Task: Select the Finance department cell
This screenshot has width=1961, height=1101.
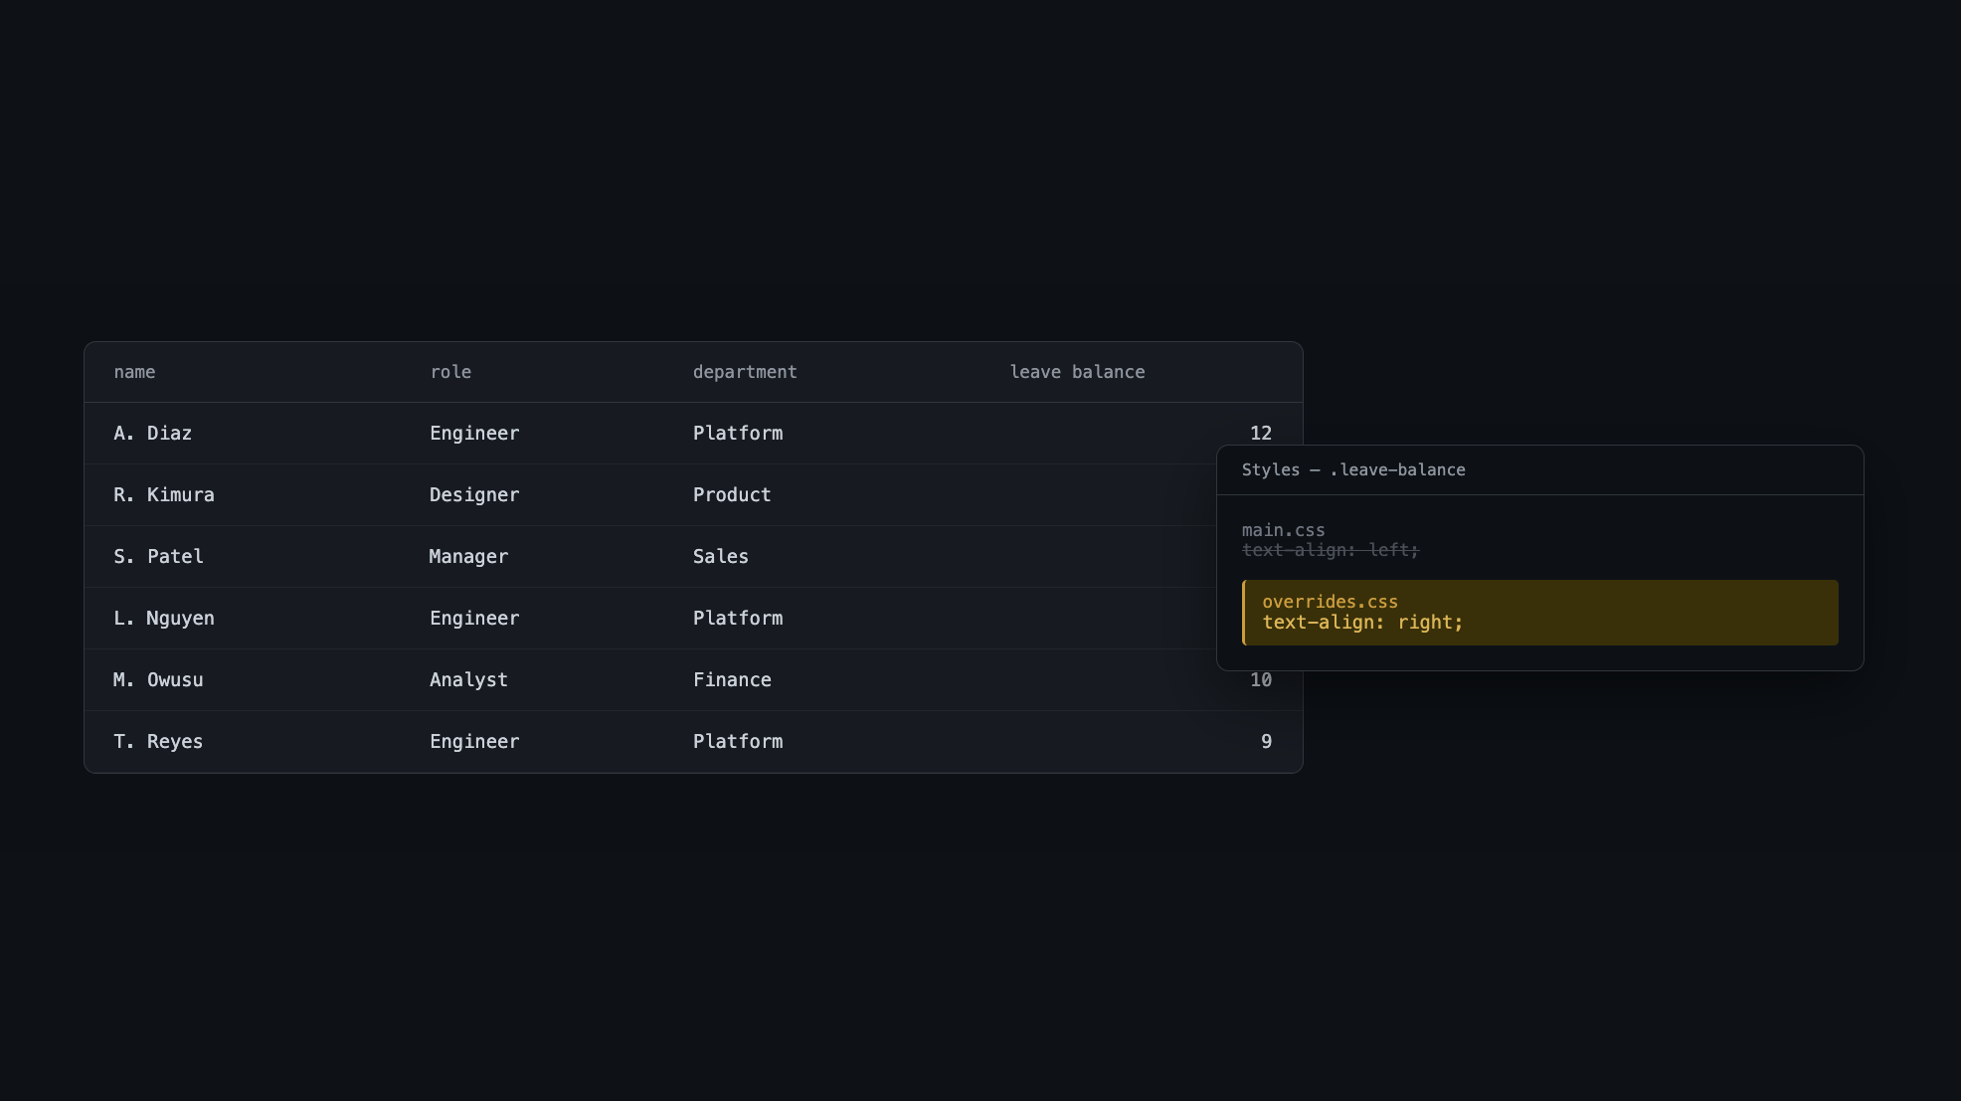Action: (732, 680)
